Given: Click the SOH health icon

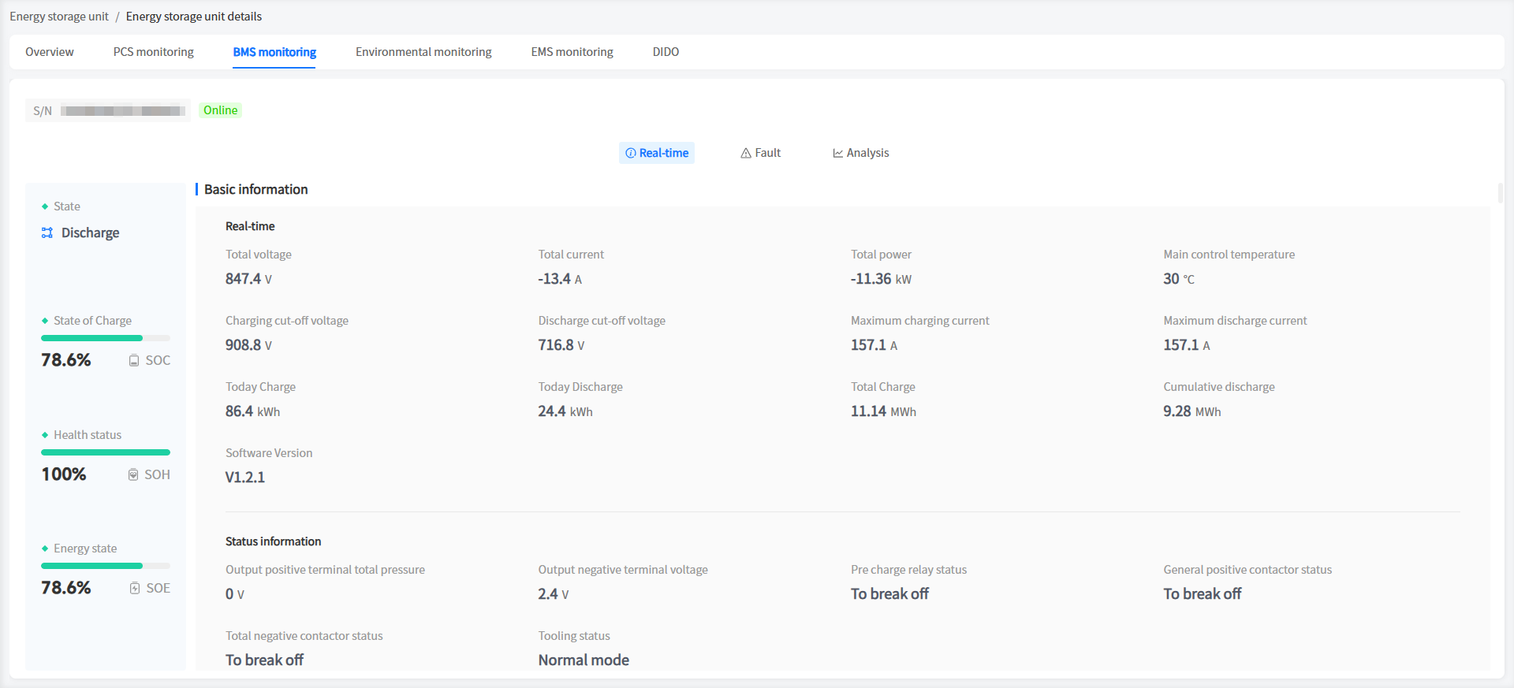Looking at the screenshot, I should click(133, 474).
